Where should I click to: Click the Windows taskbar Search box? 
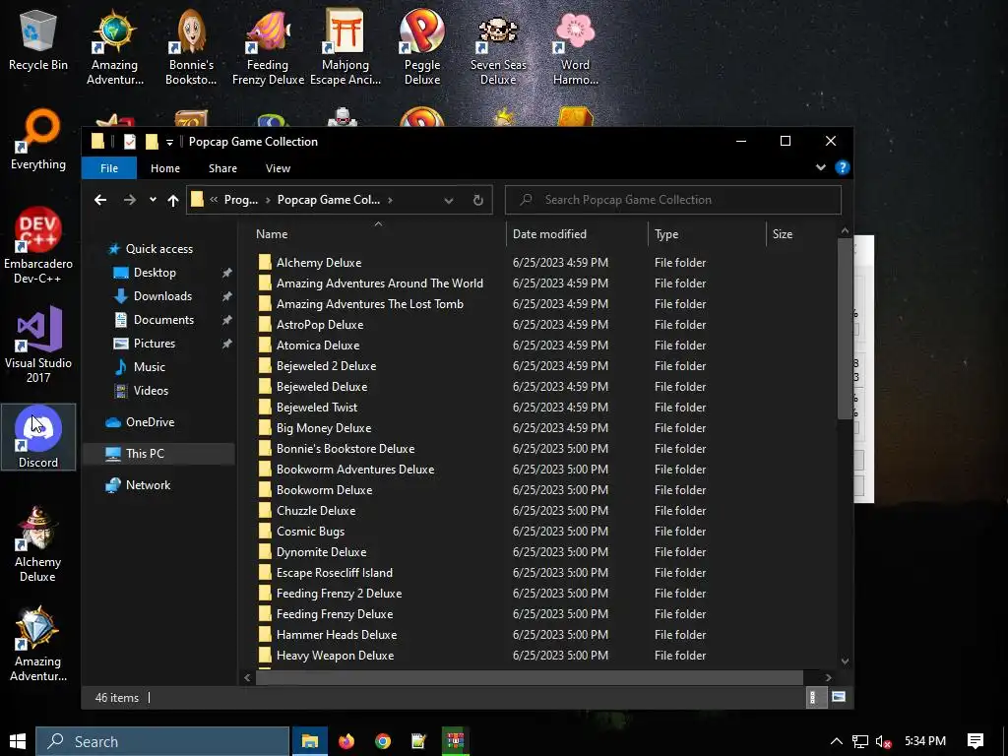162,741
